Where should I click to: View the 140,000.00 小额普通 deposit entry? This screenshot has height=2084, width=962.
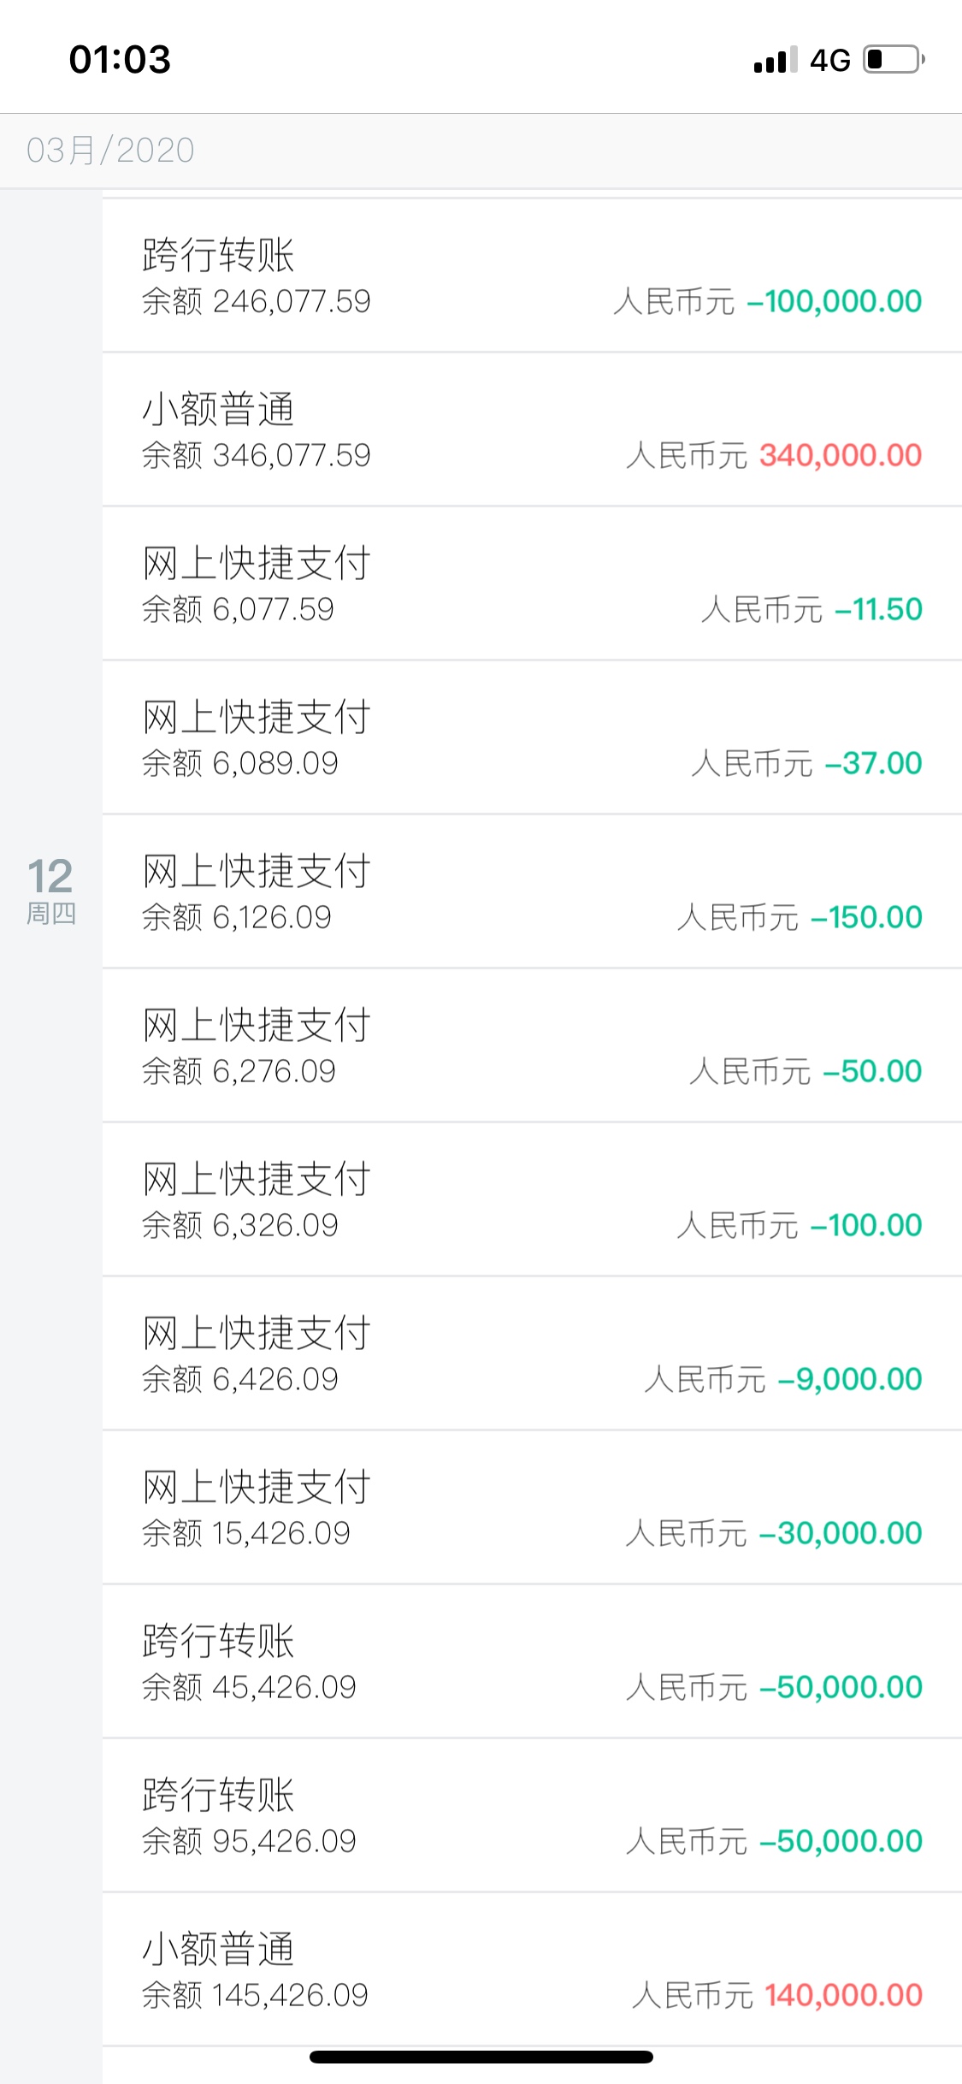532,1969
